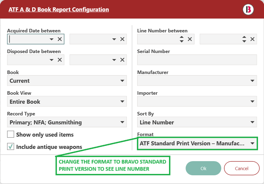Uncheck Include antique weapons

[x=11, y=146]
